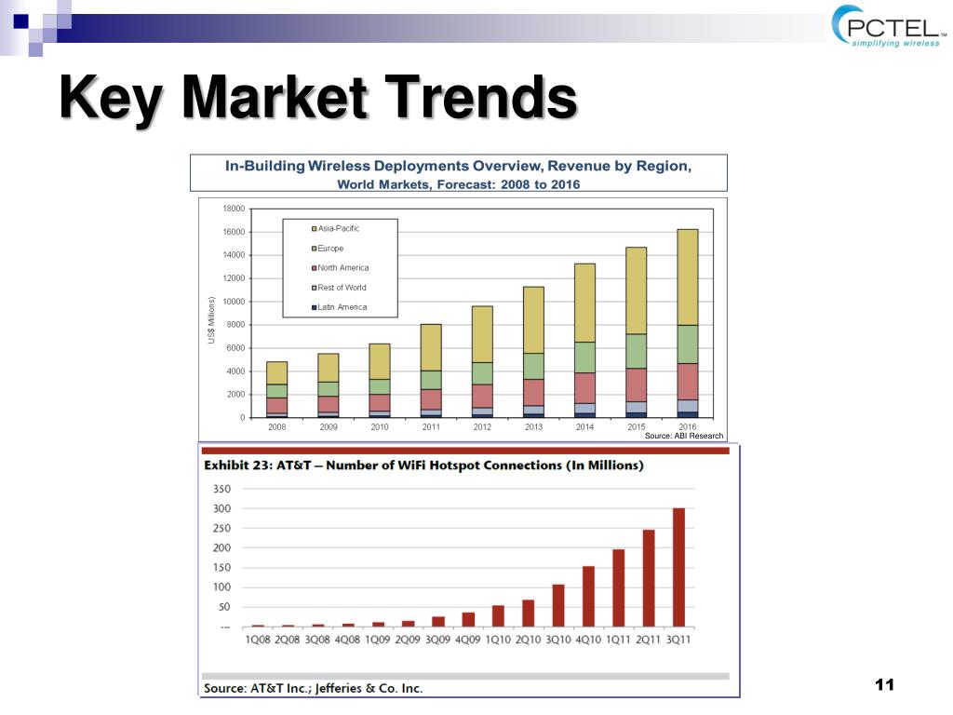Click the 'US$ Millions' axis label
This screenshot has width=953, height=715.
click(211, 320)
